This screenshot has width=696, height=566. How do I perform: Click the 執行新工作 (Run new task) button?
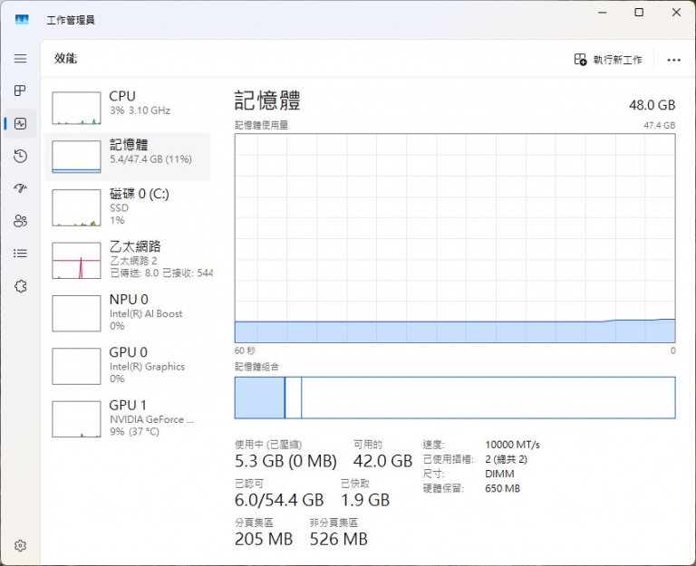click(x=608, y=60)
